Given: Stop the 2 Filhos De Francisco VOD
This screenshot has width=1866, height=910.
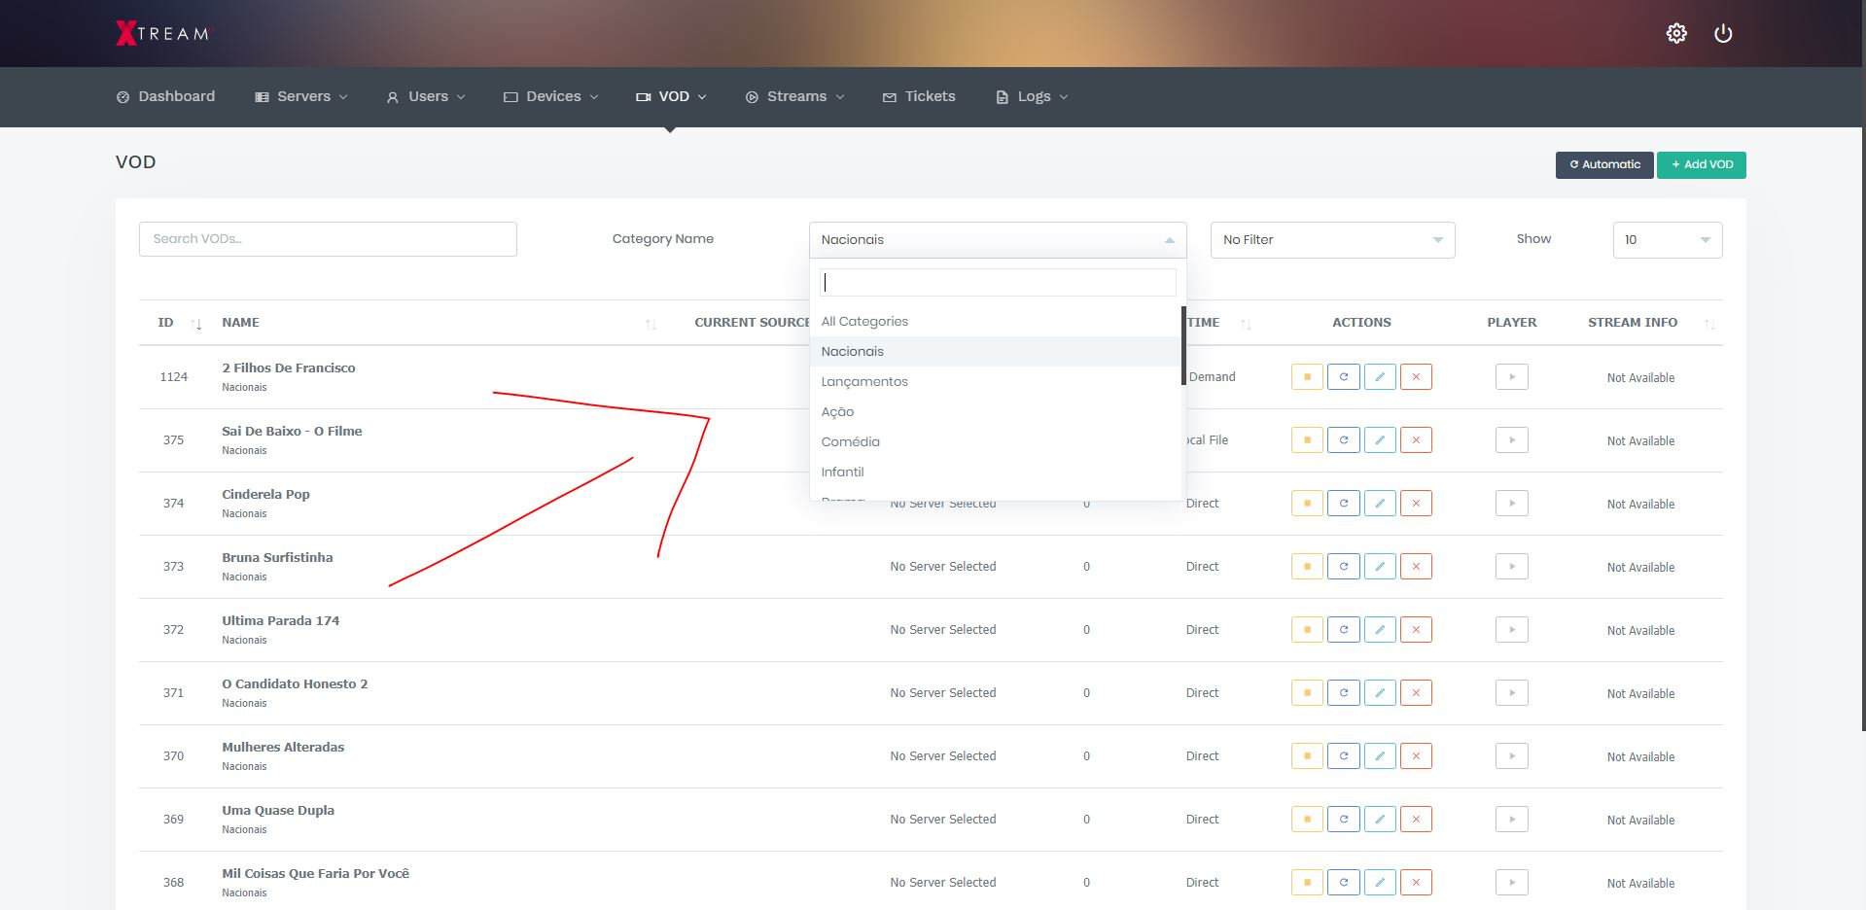Looking at the screenshot, I should click(1307, 377).
